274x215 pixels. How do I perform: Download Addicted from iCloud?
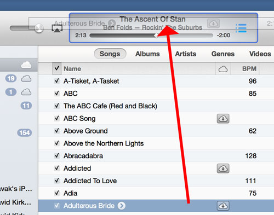click(223, 168)
